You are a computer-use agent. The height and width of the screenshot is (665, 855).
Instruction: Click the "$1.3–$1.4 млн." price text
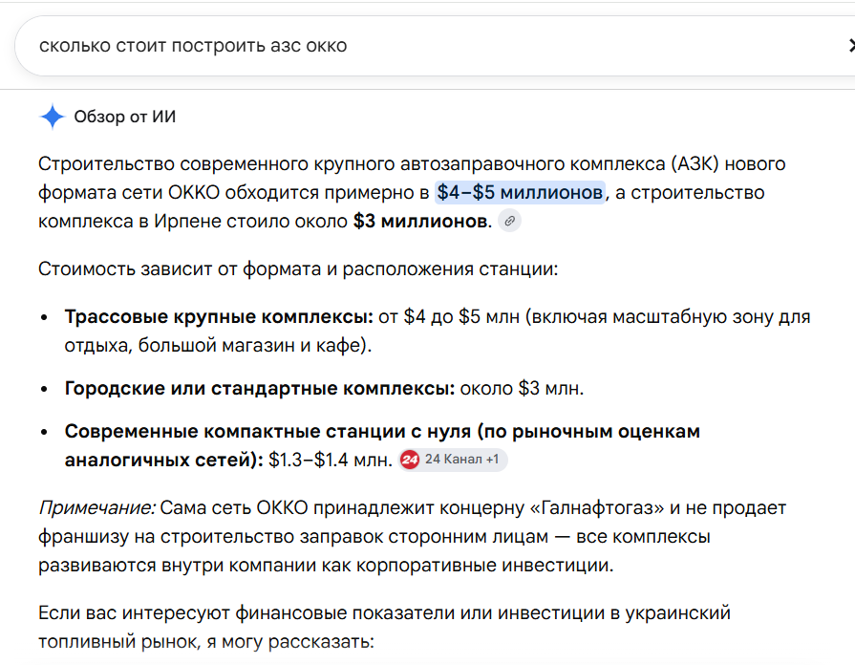point(331,460)
